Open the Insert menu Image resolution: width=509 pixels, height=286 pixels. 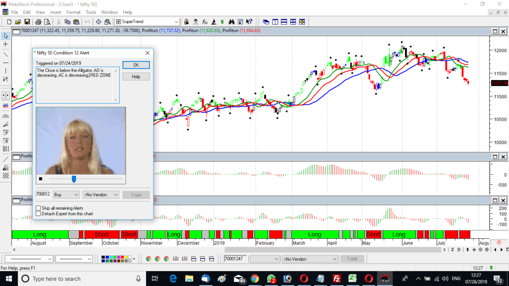(56, 12)
